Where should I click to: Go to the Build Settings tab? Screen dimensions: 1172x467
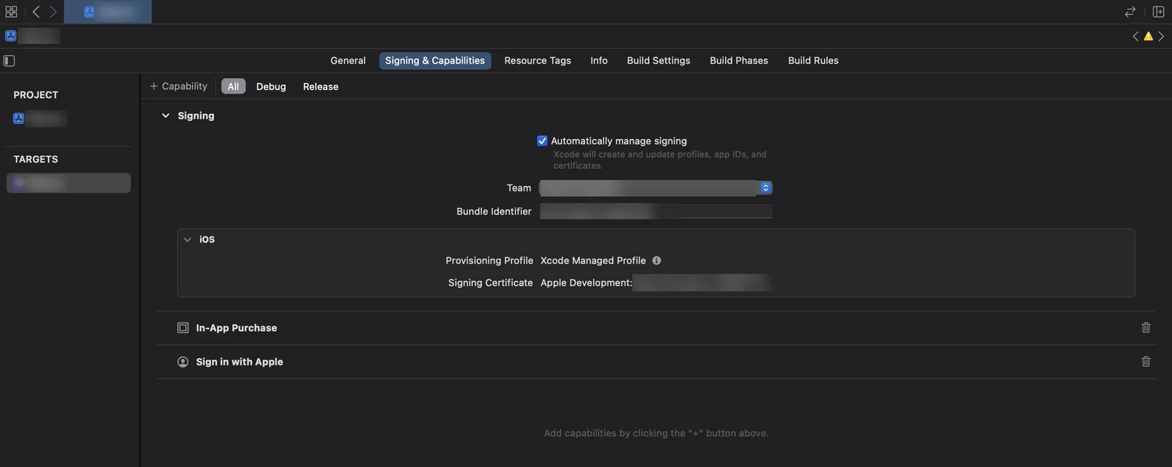point(659,61)
